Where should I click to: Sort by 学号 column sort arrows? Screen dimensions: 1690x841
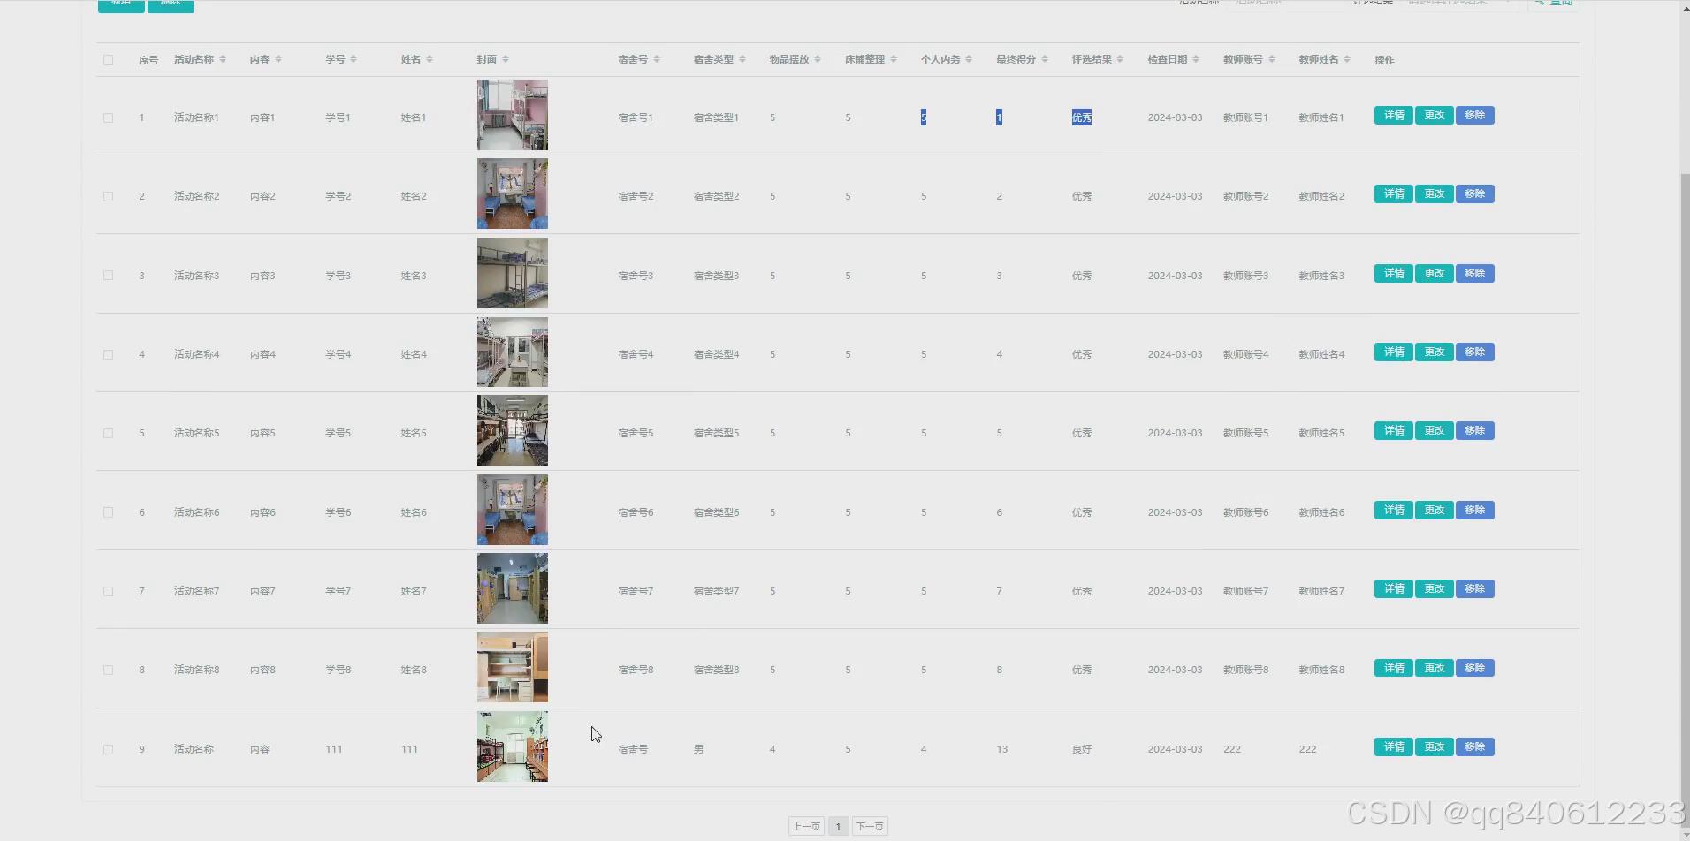tap(354, 59)
